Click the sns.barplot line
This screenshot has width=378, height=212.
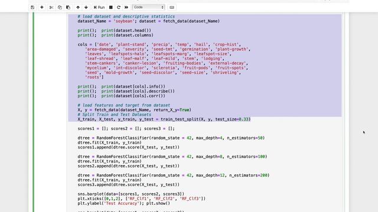[x=131, y=194]
